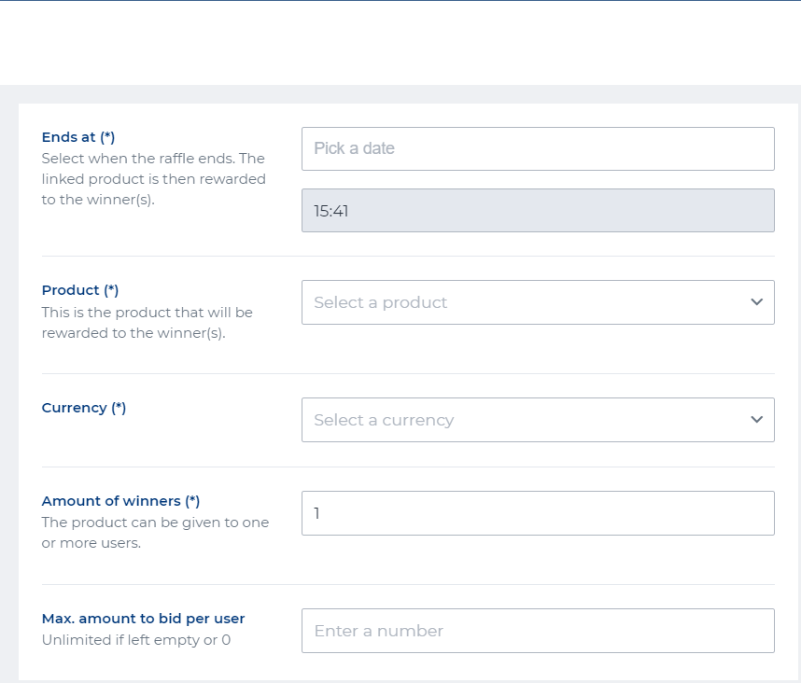This screenshot has height=683, width=801.
Task: Click the Product (*) label
Action: tap(80, 290)
